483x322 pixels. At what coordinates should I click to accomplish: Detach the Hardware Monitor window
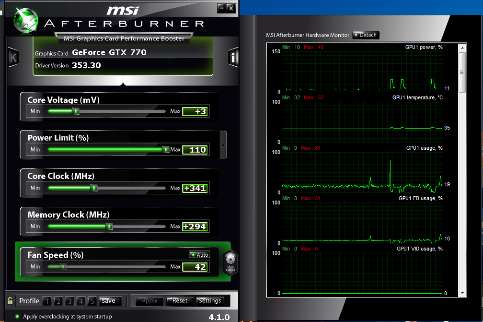point(366,35)
